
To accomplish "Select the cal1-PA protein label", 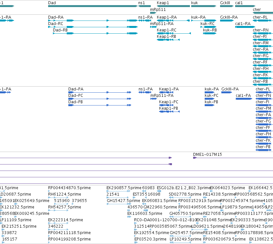I will [243, 96].
